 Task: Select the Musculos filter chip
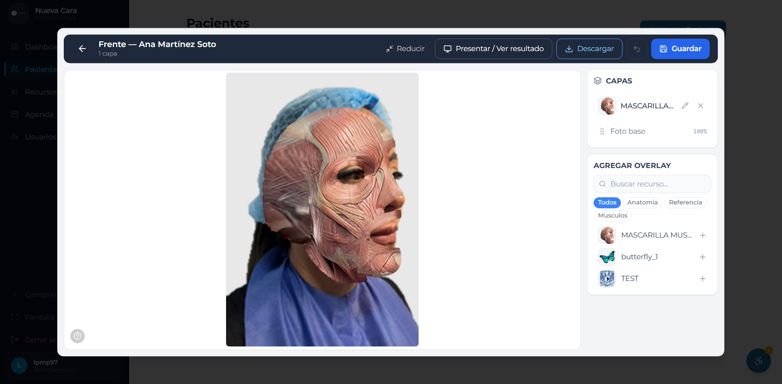pos(612,216)
